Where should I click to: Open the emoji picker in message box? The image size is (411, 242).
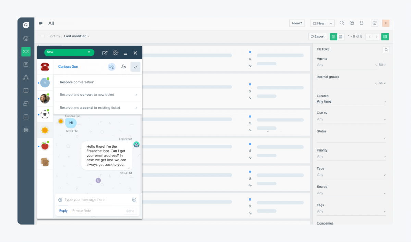pyautogui.click(x=134, y=200)
